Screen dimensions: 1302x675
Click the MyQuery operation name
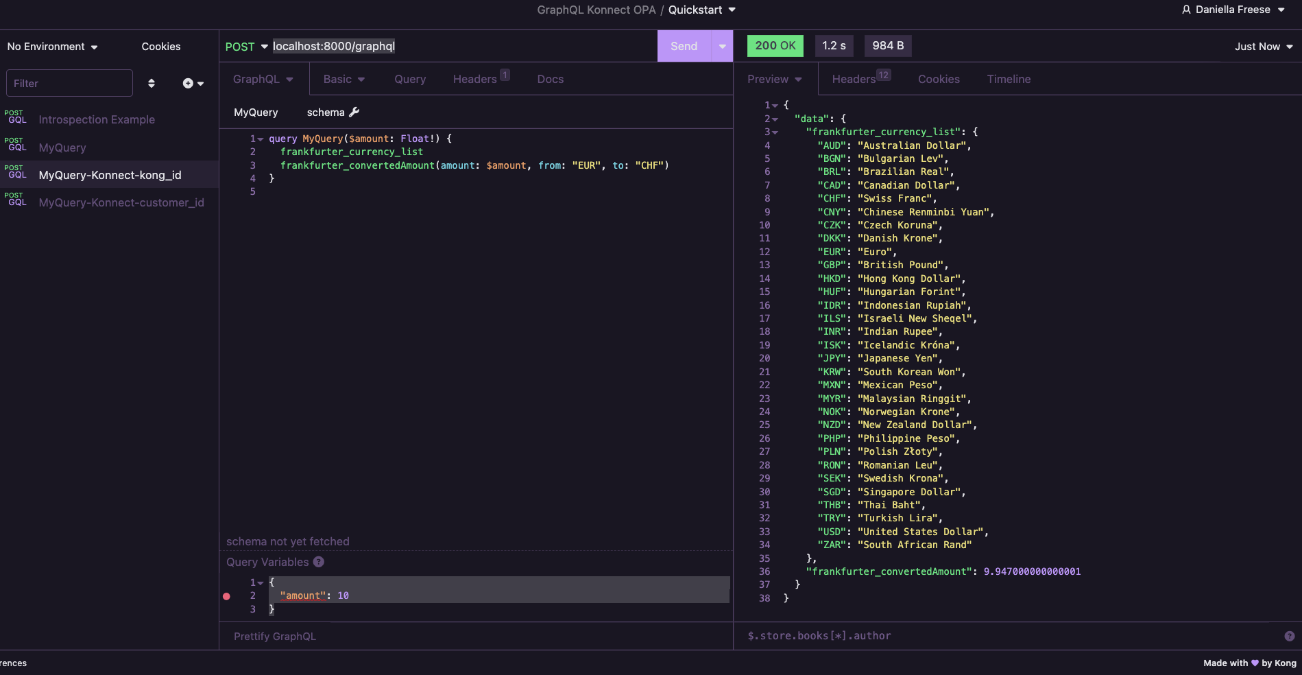tap(256, 112)
